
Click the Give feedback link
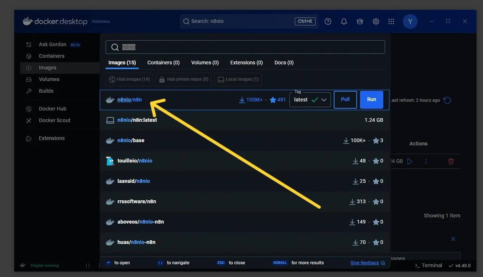coord(365,263)
